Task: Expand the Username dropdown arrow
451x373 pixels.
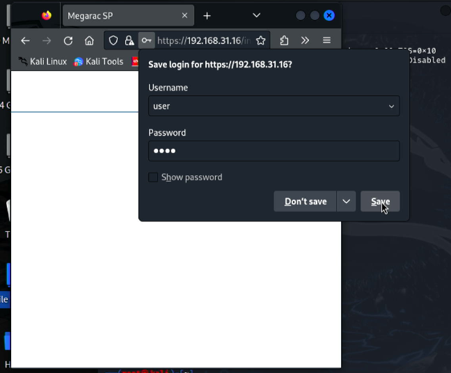Action: point(391,106)
